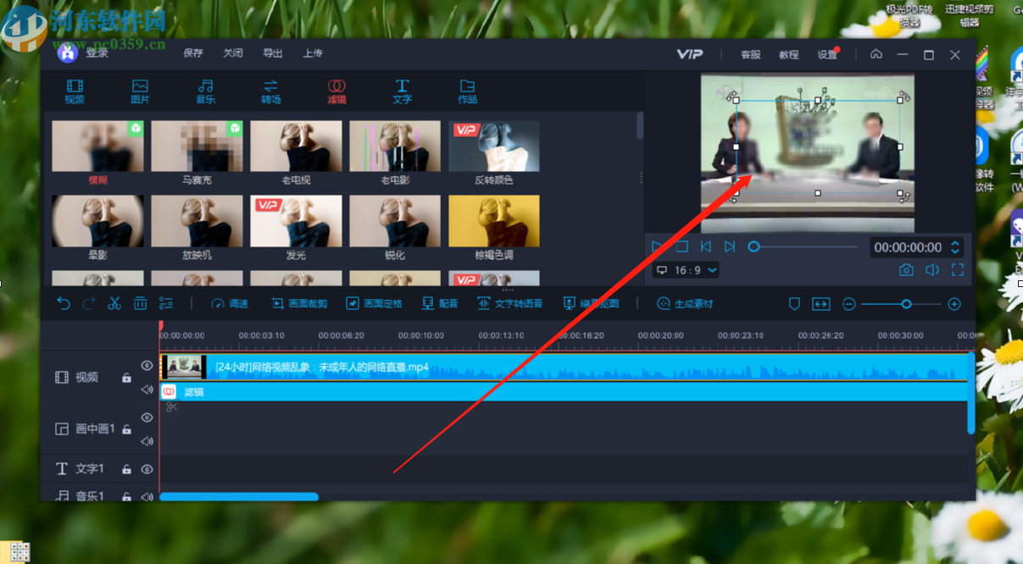Screen dimensions: 1023x564
Task: Click the 生成素材 generate material button
Action: (686, 303)
